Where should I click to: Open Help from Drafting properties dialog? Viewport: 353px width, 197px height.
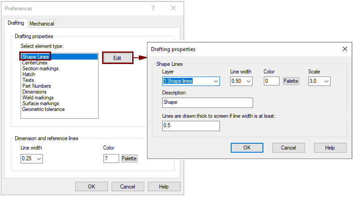pos(330,148)
